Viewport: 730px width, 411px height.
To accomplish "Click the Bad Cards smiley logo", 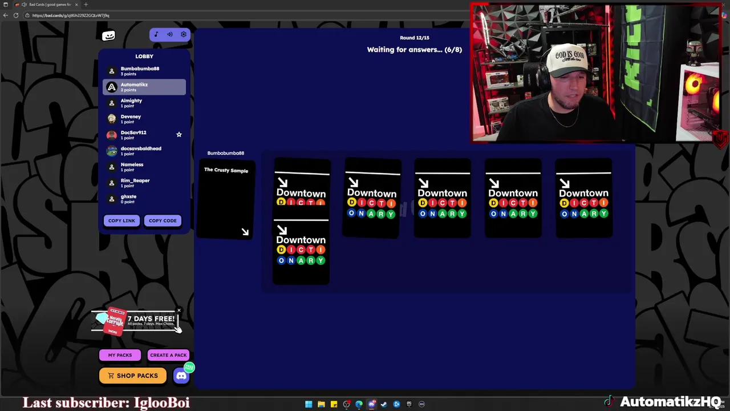I will click(108, 36).
